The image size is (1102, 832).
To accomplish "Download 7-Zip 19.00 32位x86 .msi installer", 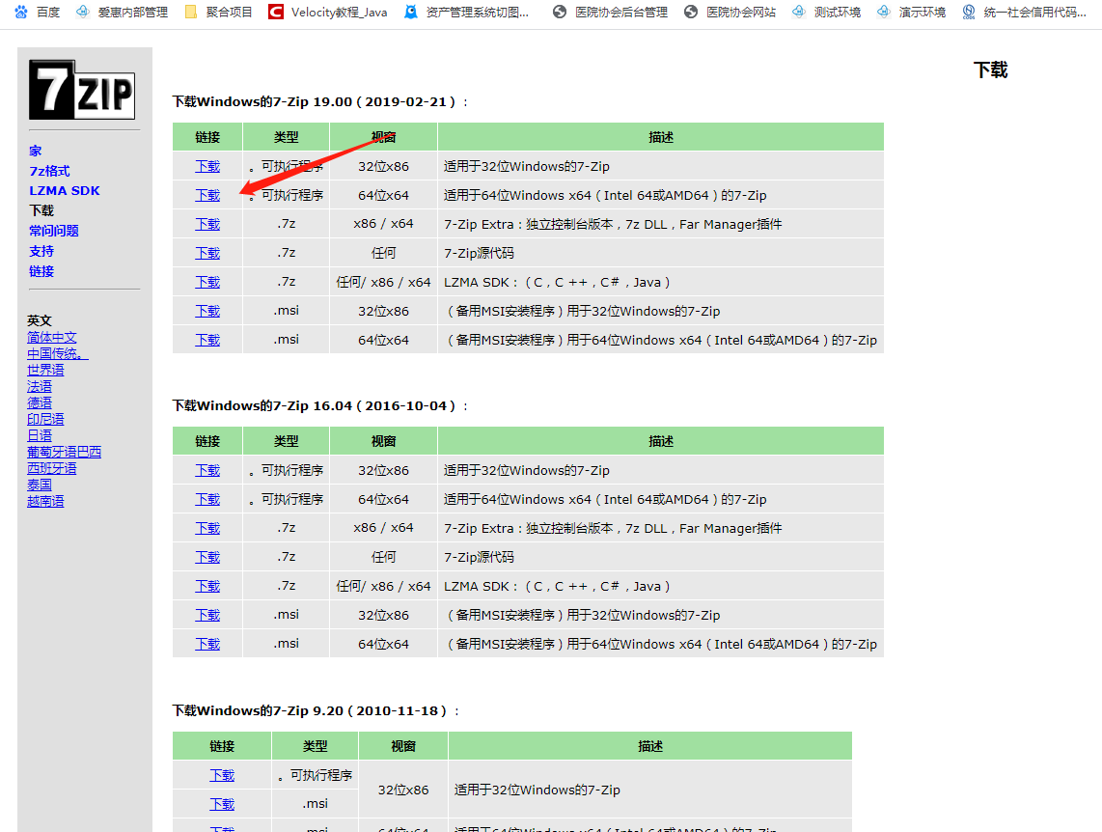I will pyautogui.click(x=207, y=311).
